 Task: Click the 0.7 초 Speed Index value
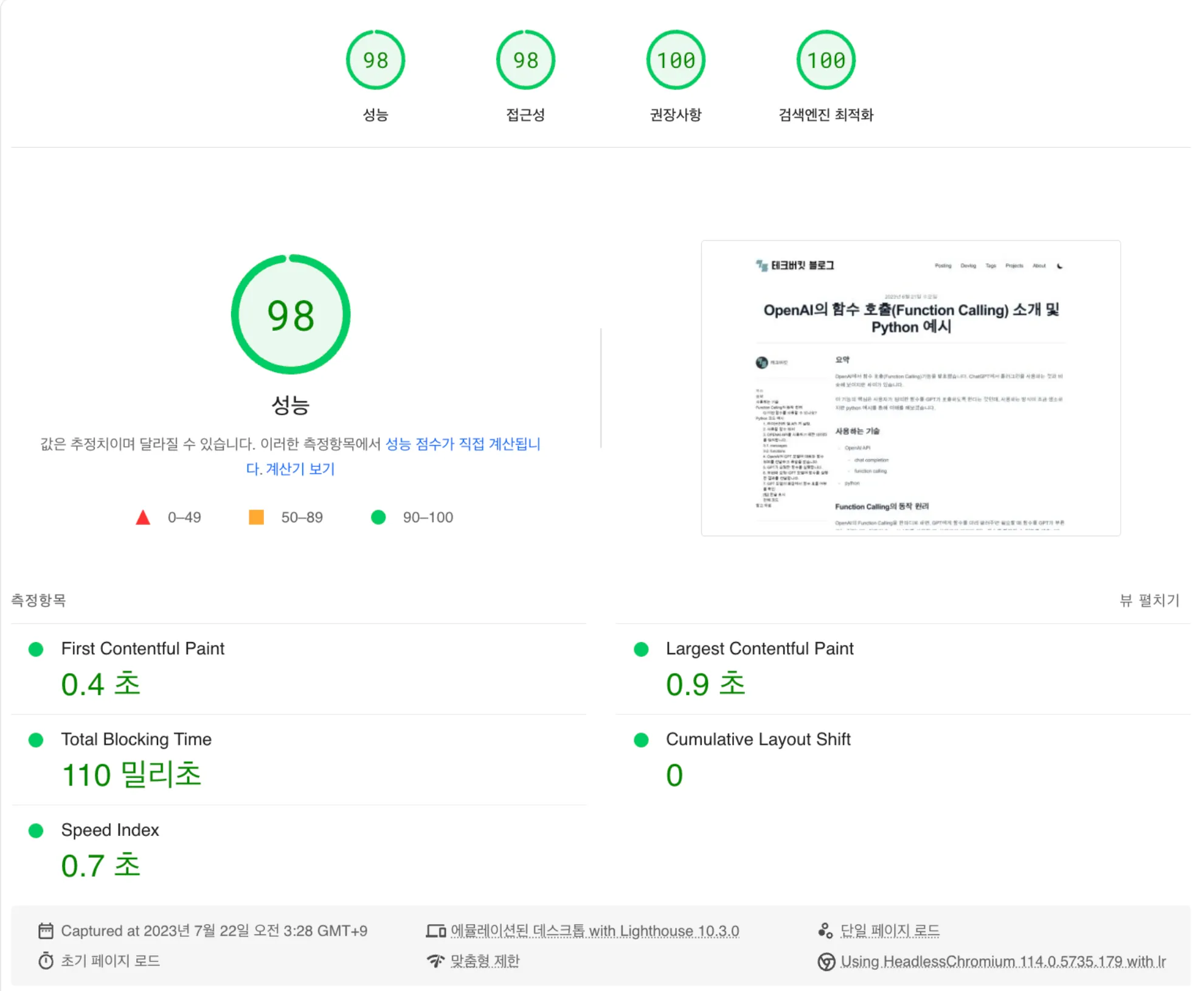[101, 865]
